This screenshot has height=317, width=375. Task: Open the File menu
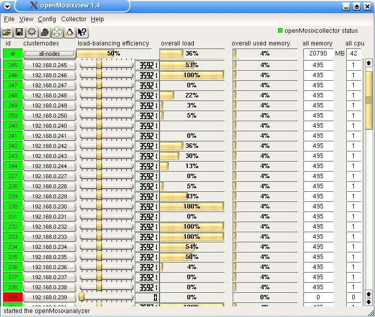click(9, 19)
